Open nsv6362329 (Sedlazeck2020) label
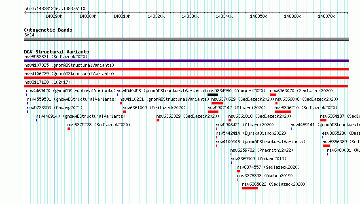This screenshot has width=360, height=204. tap(188, 116)
